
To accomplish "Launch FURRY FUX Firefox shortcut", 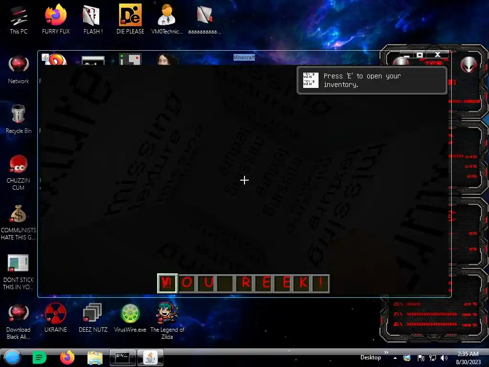I will (55, 19).
